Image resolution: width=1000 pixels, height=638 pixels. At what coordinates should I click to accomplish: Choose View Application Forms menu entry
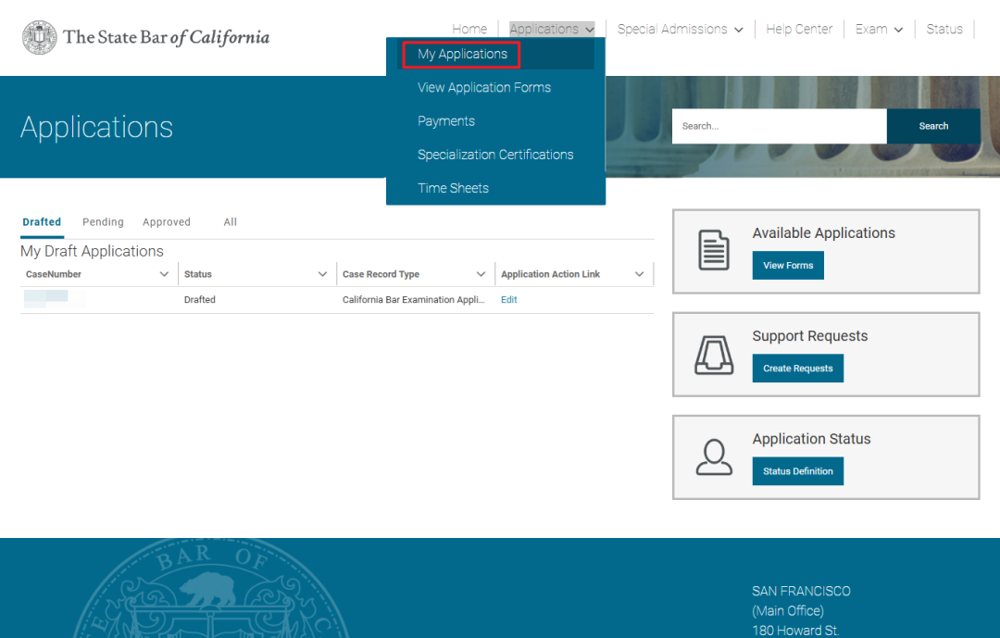[x=483, y=88]
